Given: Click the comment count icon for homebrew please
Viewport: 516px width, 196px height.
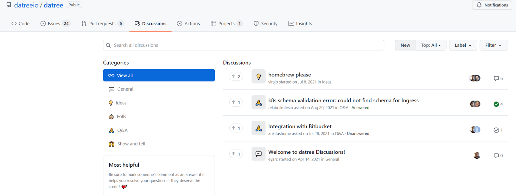Looking at the screenshot, I should pos(496,78).
